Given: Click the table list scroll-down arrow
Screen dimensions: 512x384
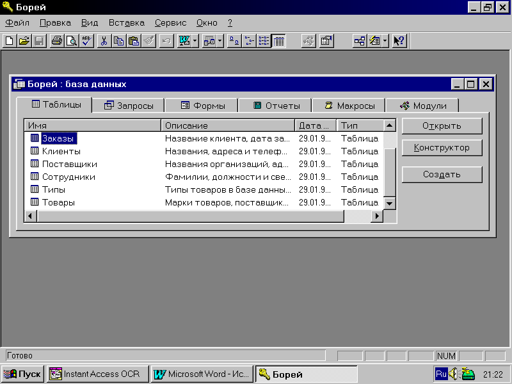Looking at the screenshot, I should pyautogui.click(x=389, y=204).
